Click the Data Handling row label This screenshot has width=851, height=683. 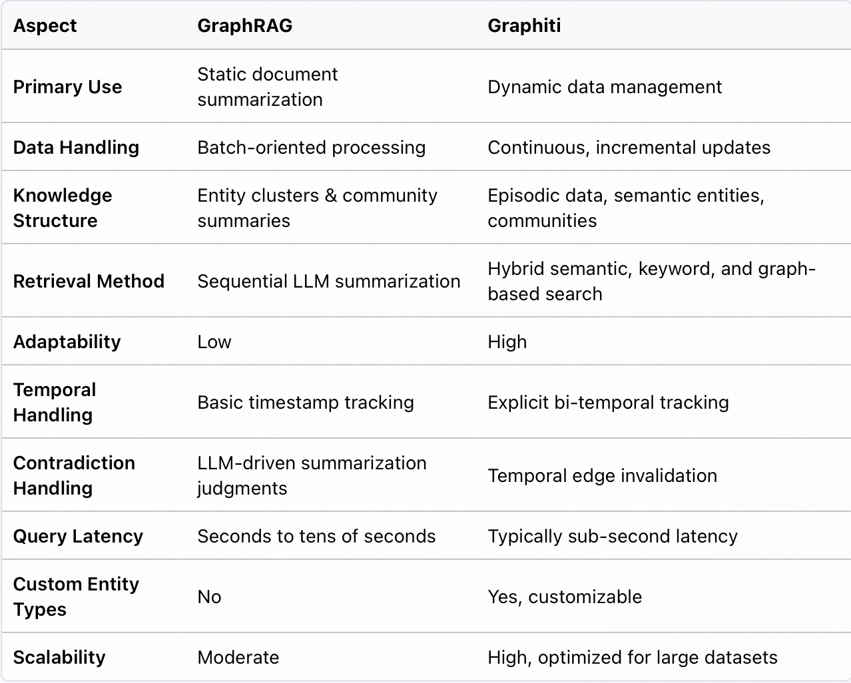[x=76, y=148]
